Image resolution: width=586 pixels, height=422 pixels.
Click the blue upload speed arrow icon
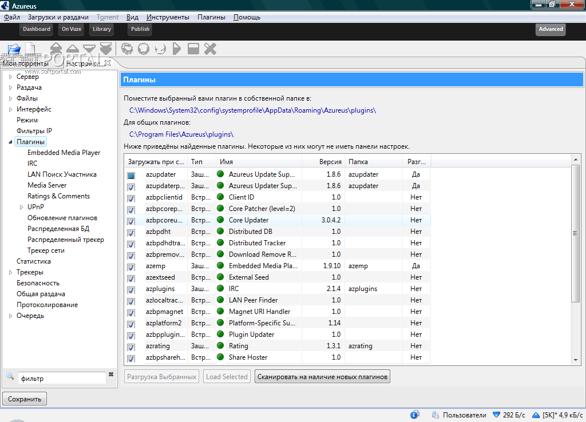point(536,415)
